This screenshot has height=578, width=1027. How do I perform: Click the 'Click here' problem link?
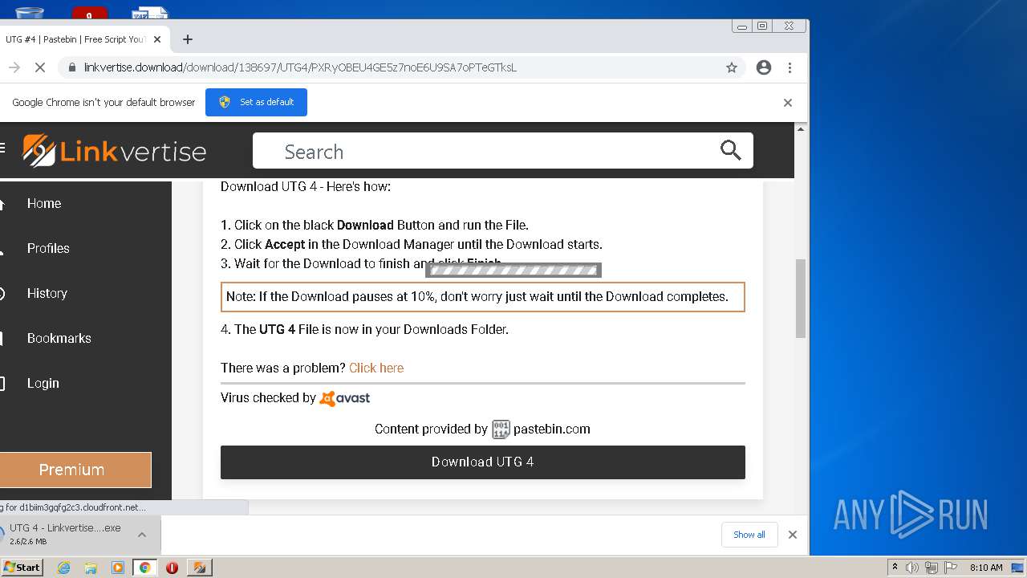click(x=376, y=368)
